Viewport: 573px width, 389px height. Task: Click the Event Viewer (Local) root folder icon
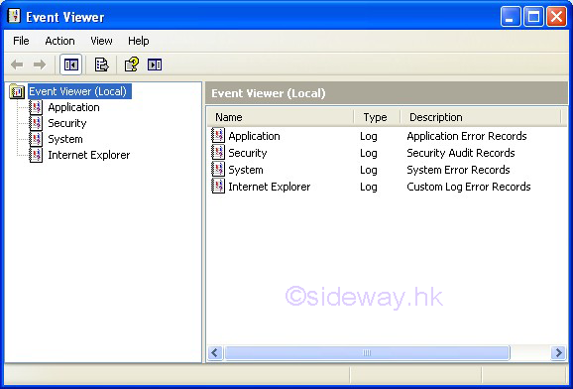coord(17,91)
